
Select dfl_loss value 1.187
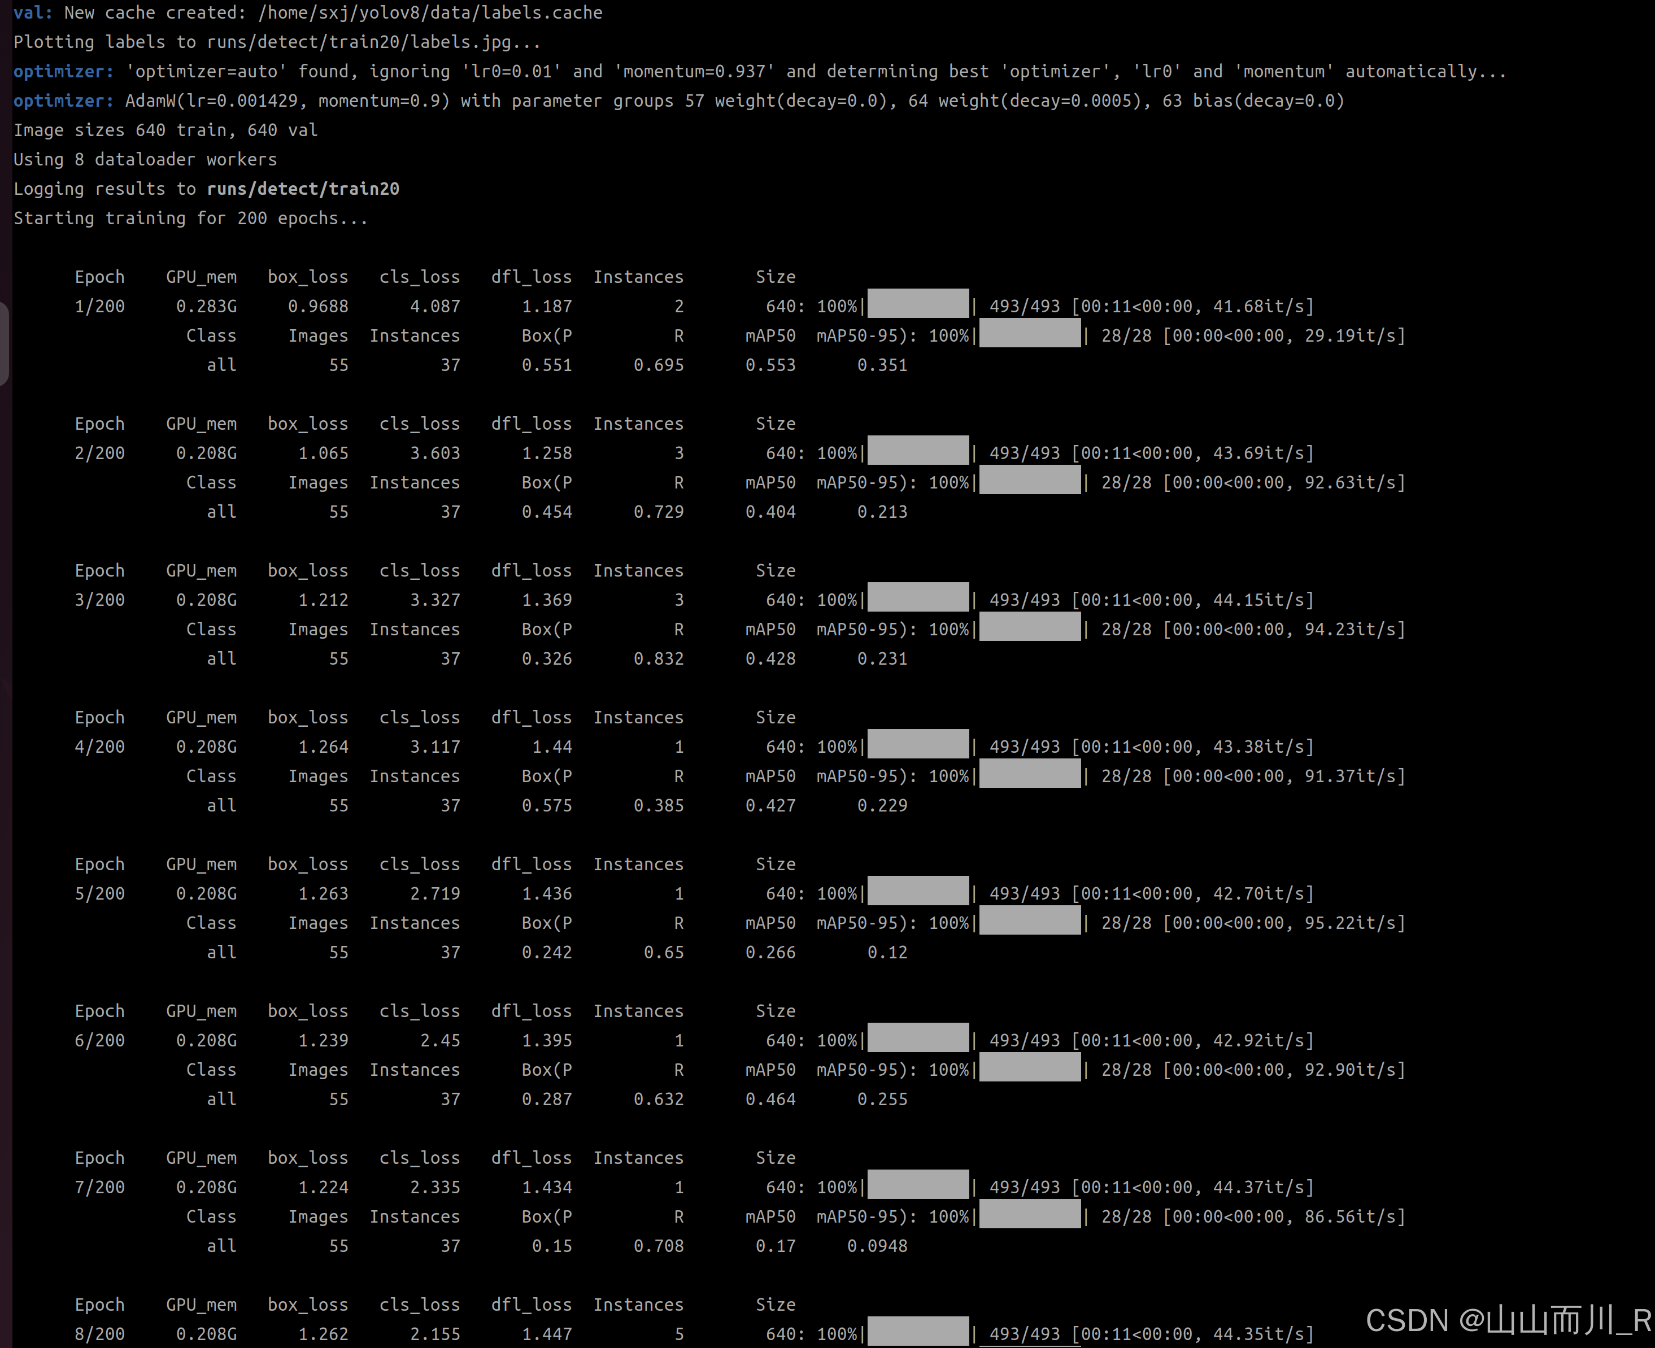(x=547, y=307)
